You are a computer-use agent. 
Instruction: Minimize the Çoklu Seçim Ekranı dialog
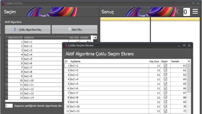[179, 45]
